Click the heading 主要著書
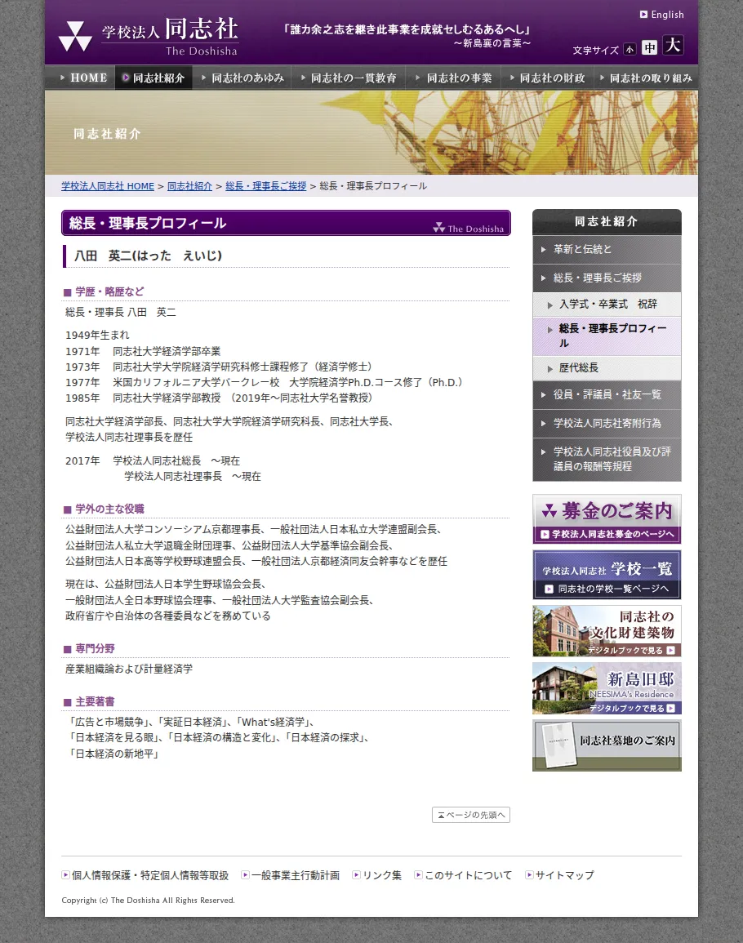The width and height of the screenshot is (743, 943). pos(95,702)
